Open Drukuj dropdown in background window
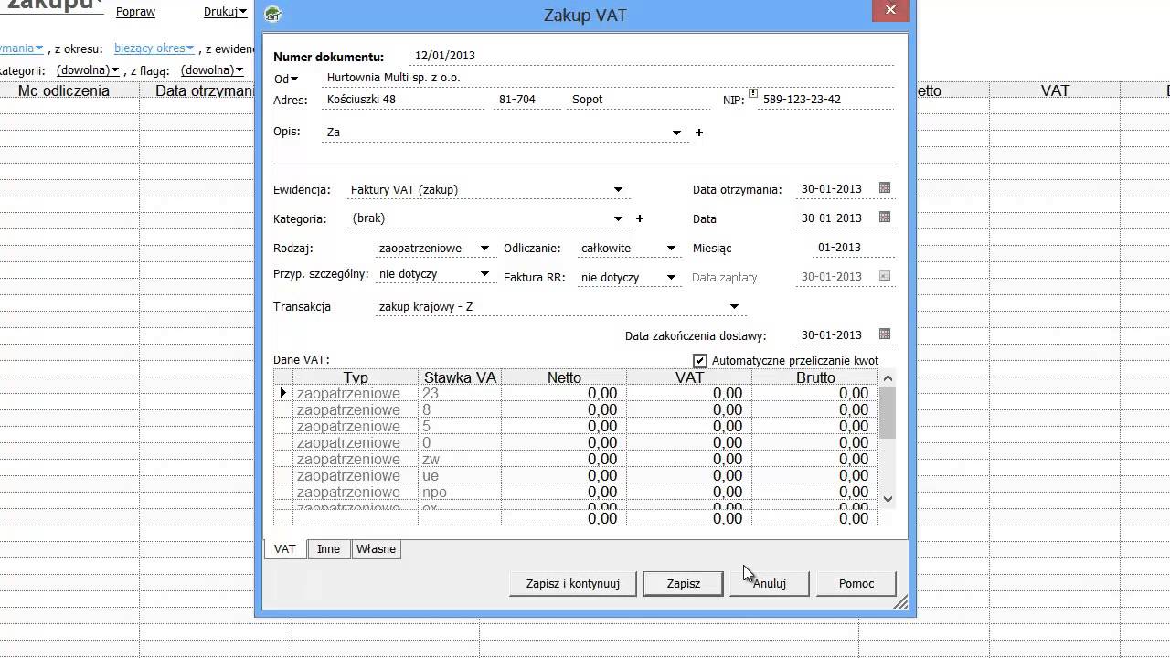Image resolution: width=1170 pixels, height=658 pixels. (226, 12)
